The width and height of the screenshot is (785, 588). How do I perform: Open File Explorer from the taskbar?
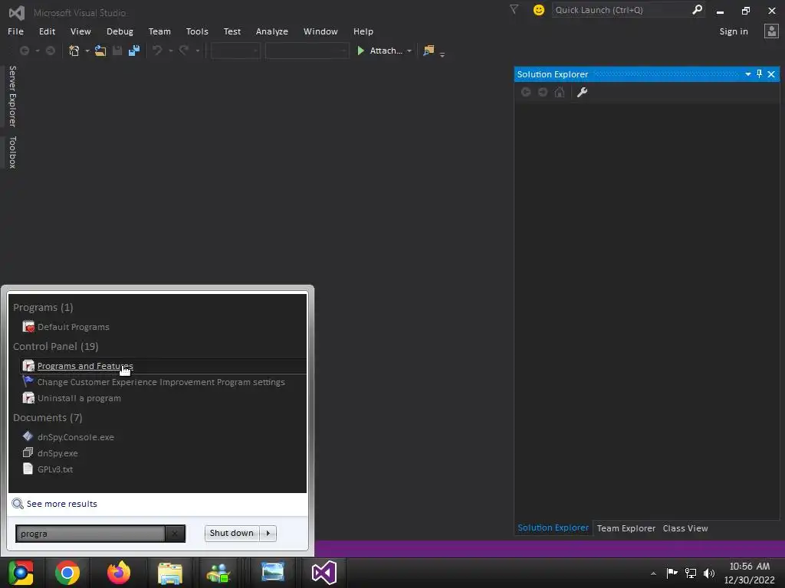coord(170,573)
